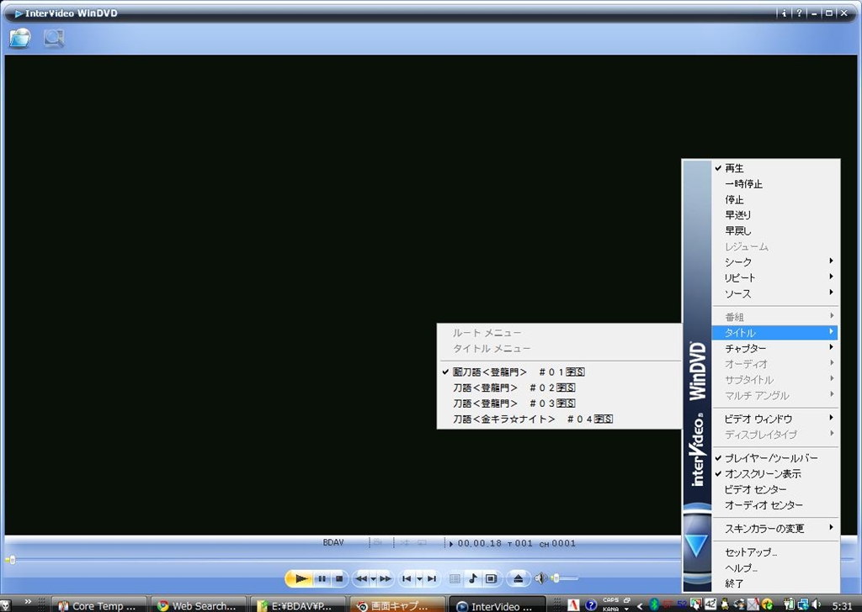Click the volume slider handle
Image resolution: width=862 pixels, height=612 pixels.
click(556, 578)
